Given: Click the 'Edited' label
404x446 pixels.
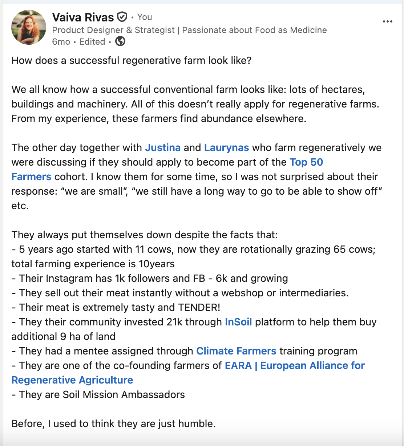Looking at the screenshot, I should (92, 42).
